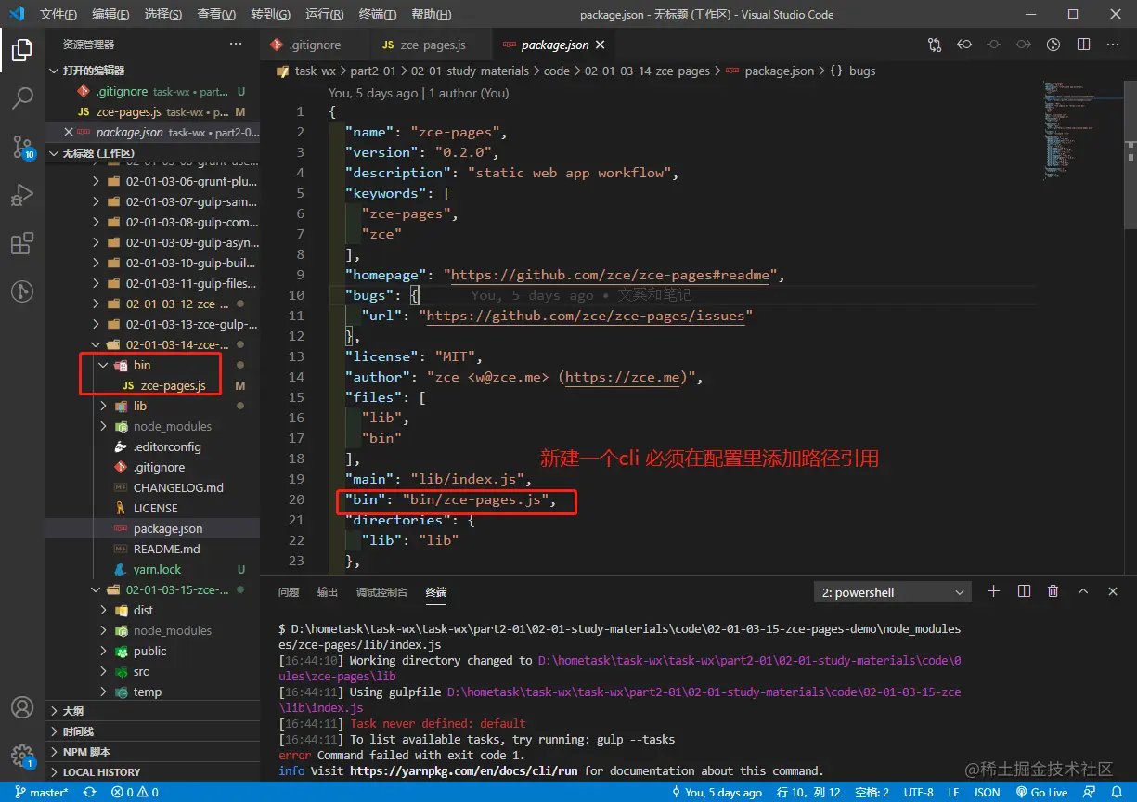1137x802 pixels.
Task: Maximize the panel with the up chevron
Action: (1082, 591)
